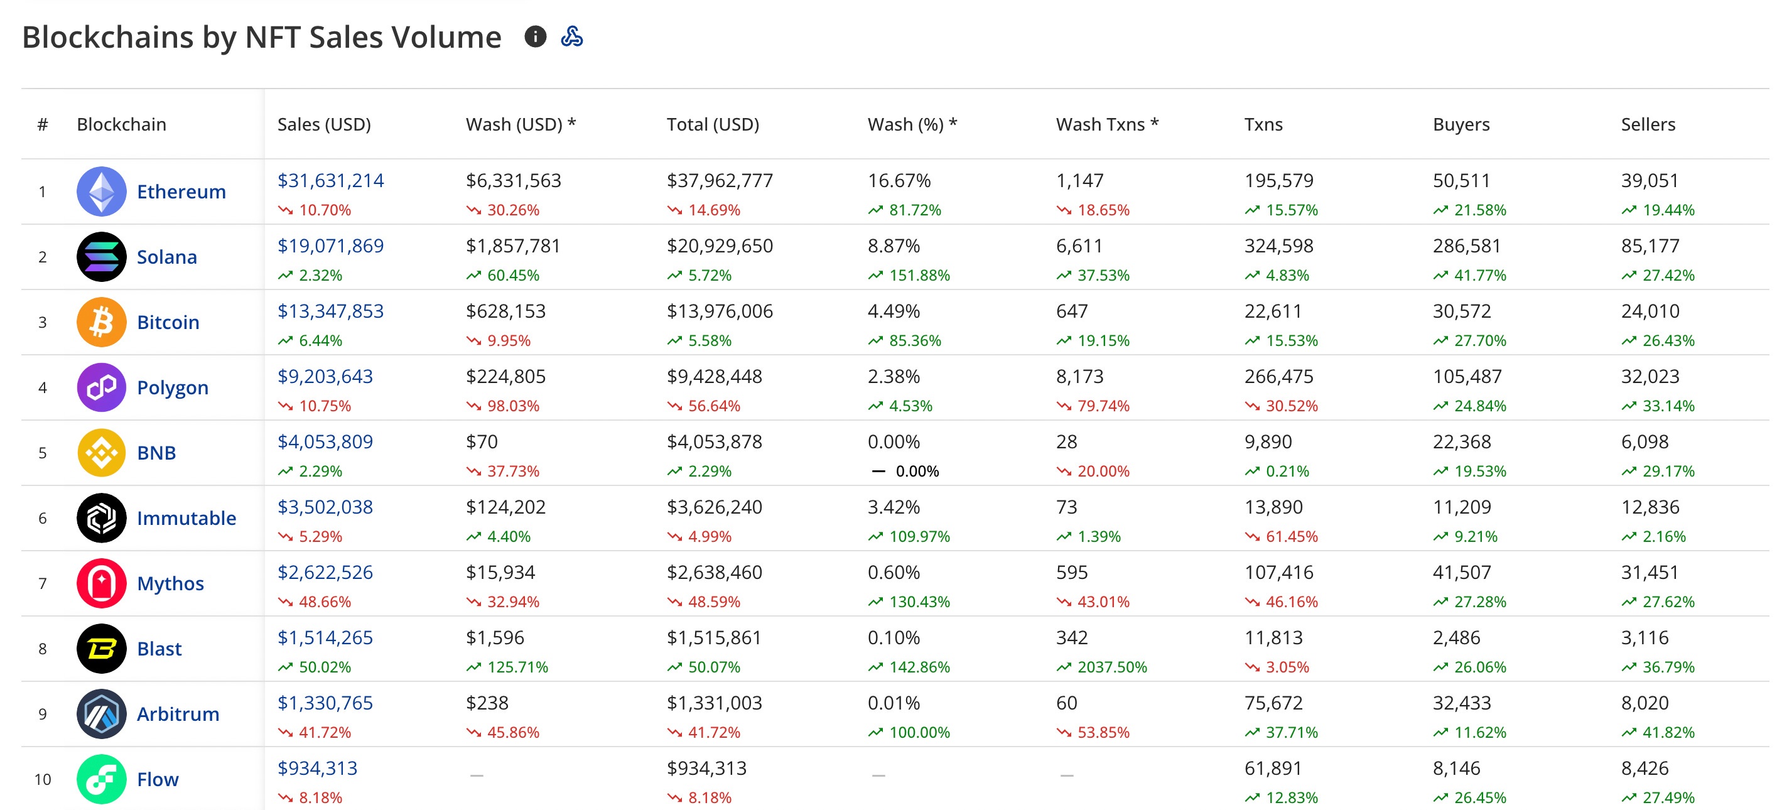The height and width of the screenshot is (810, 1777).
Task: Sort by the Sales (USD) column header
Action: [323, 124]
